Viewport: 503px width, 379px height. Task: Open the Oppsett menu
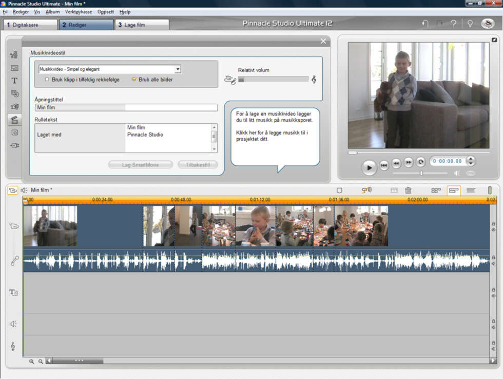point(106,12)
